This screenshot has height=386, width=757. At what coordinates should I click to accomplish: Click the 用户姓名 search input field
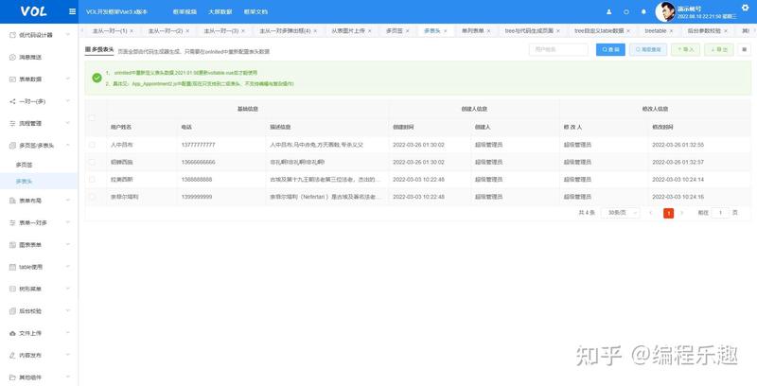[558, 49]
